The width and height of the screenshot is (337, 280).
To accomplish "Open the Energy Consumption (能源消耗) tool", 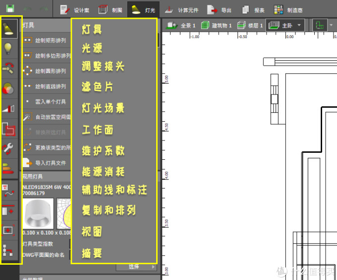I will tap(9, 167).
